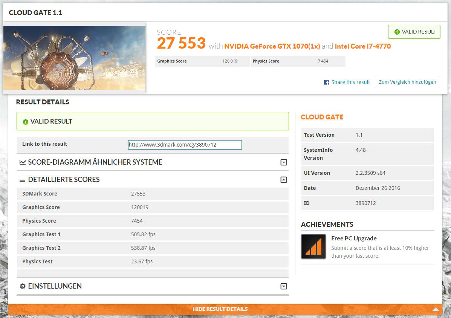
Task: Click the up arrow on the orange bar
Action: [x=436, y=309]
